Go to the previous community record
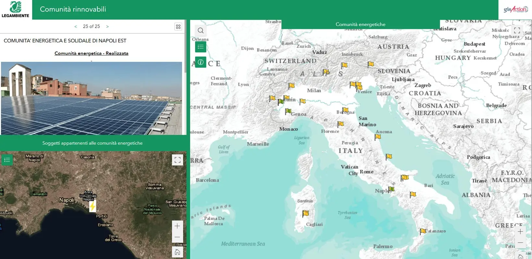The height and width of the screenshot is (259, 532). pos(76,27)
